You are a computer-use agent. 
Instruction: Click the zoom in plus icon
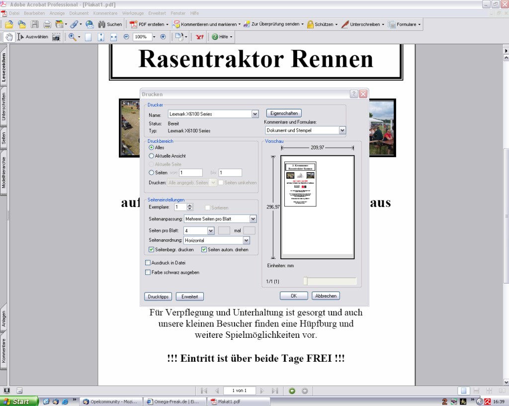point(163,37)
